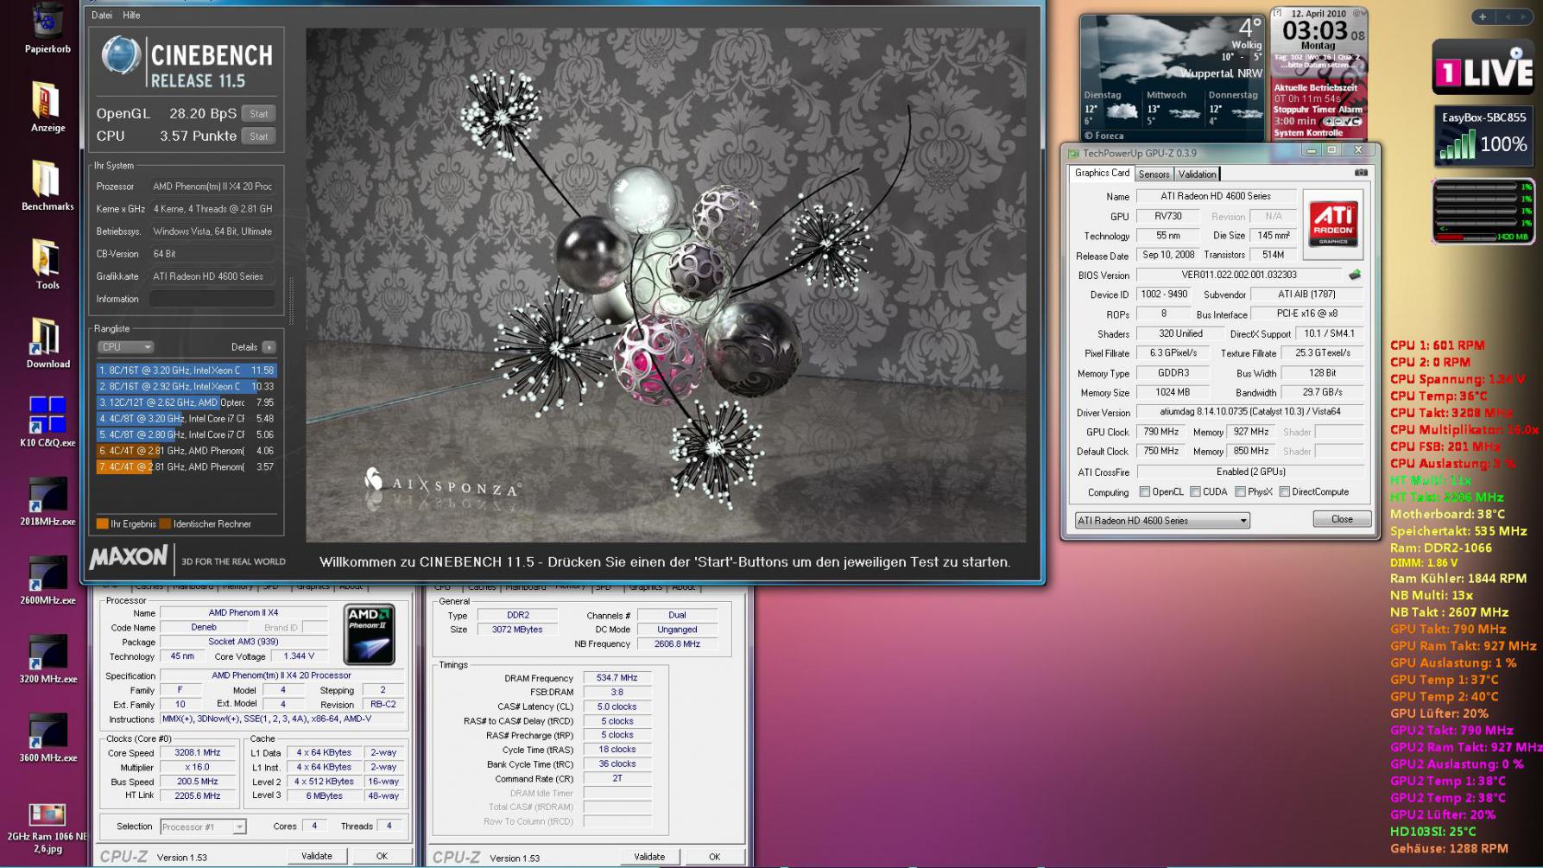Click the sidebar next gadgets arrow

point(1523,16)
